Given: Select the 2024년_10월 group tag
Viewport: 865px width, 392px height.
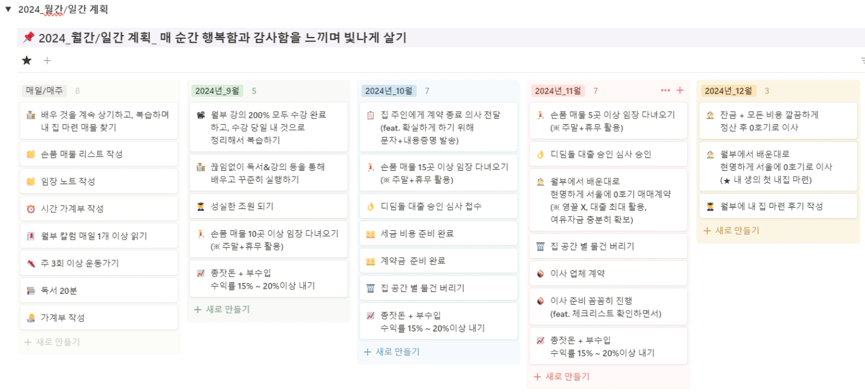Looking at the screenshot, I should 389,91.
